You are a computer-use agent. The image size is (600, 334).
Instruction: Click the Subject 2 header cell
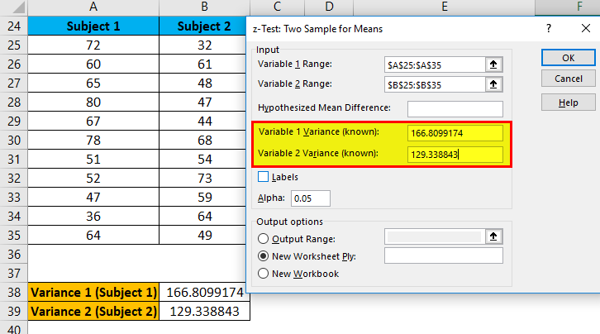pos(202,26)
